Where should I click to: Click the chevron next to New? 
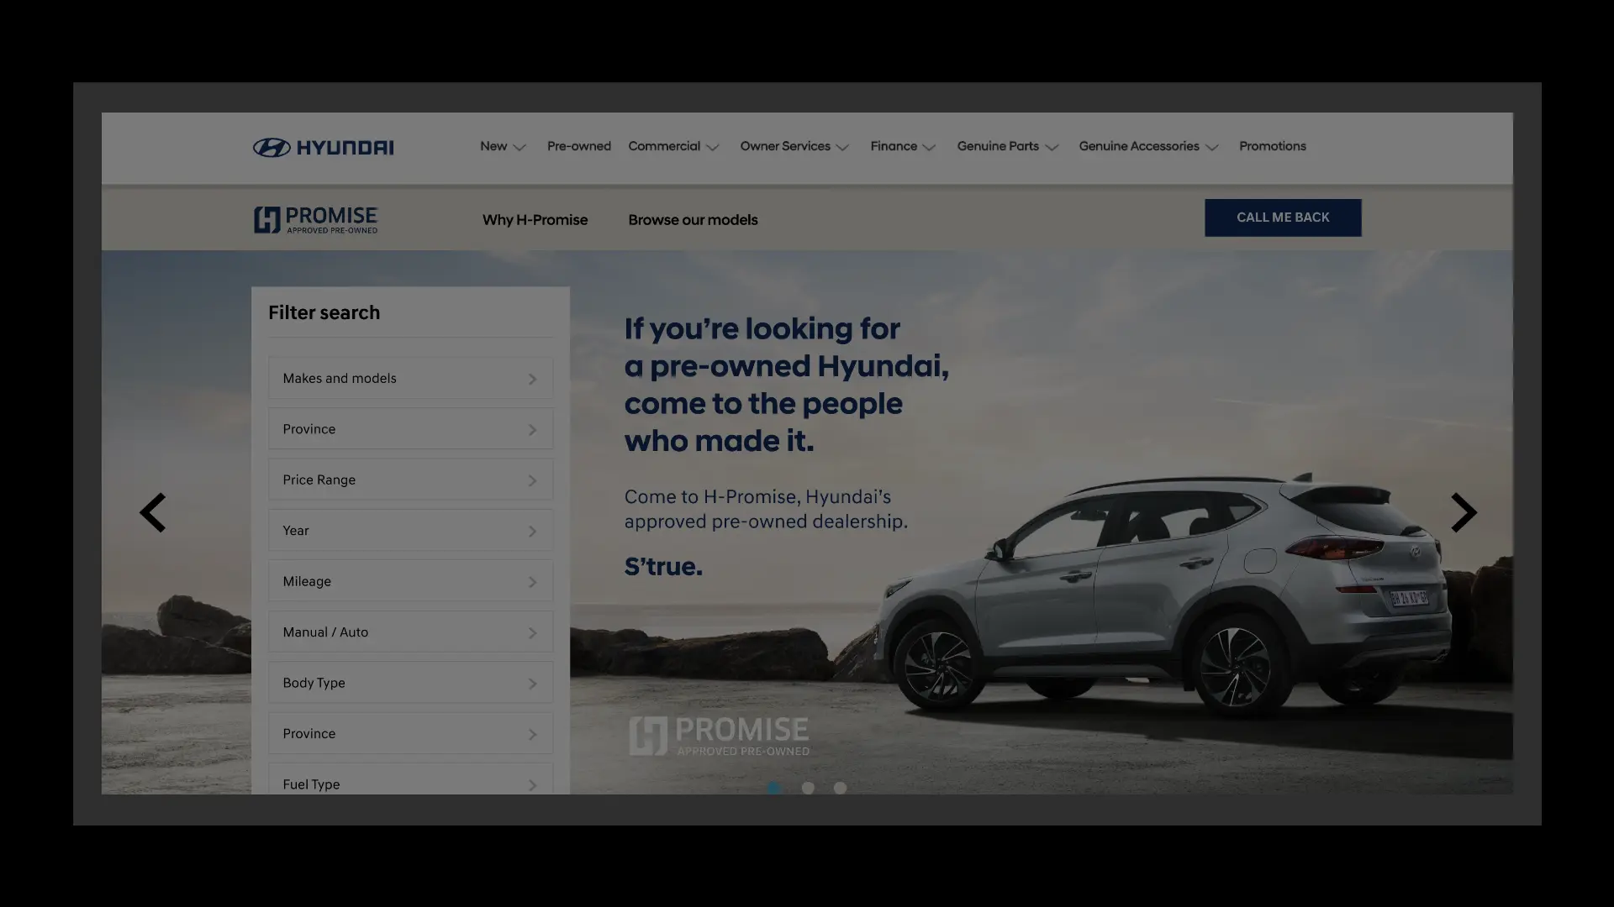520,147
